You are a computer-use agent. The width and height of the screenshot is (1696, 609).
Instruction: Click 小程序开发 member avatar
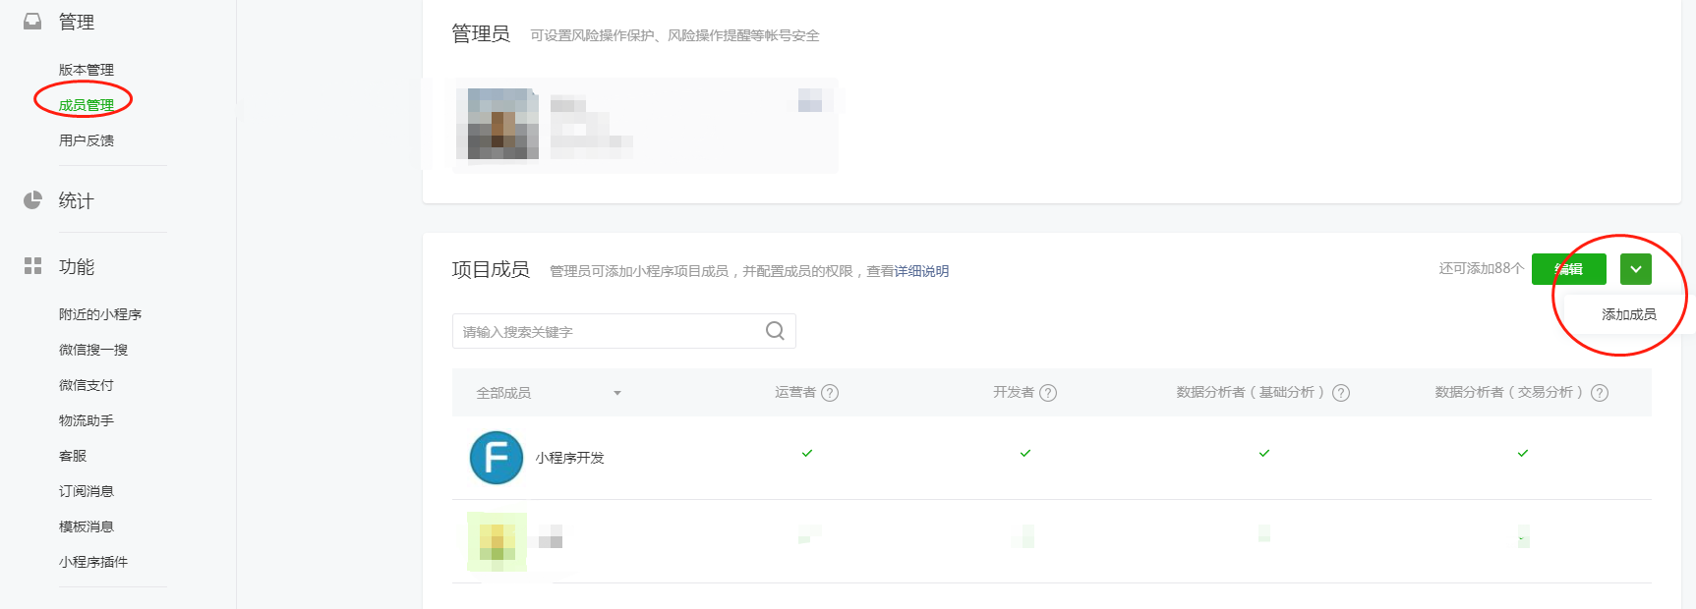click(x=497, y=458)
